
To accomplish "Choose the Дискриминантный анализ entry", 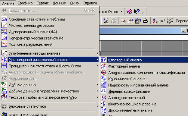I will pyautogui.click(x=144, y=110).
